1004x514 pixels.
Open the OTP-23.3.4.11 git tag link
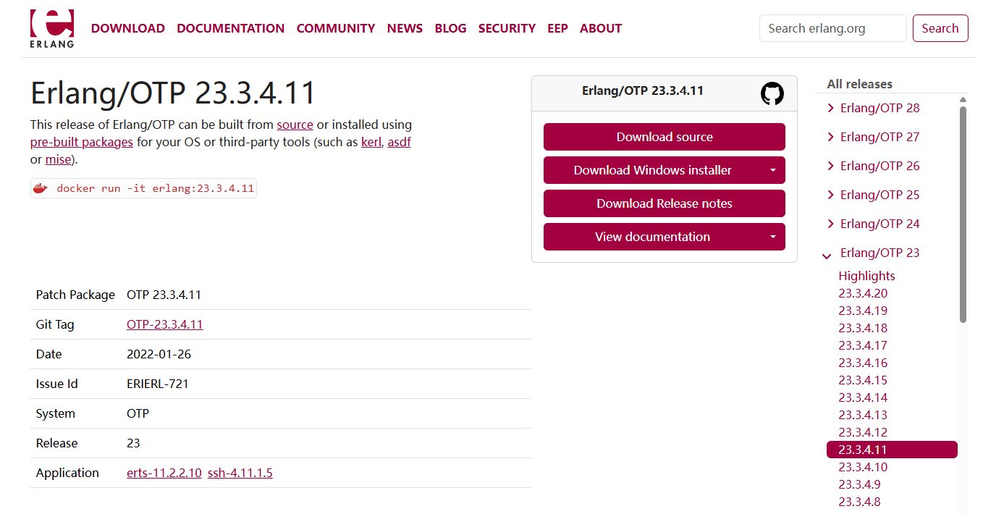pos(165,324)
